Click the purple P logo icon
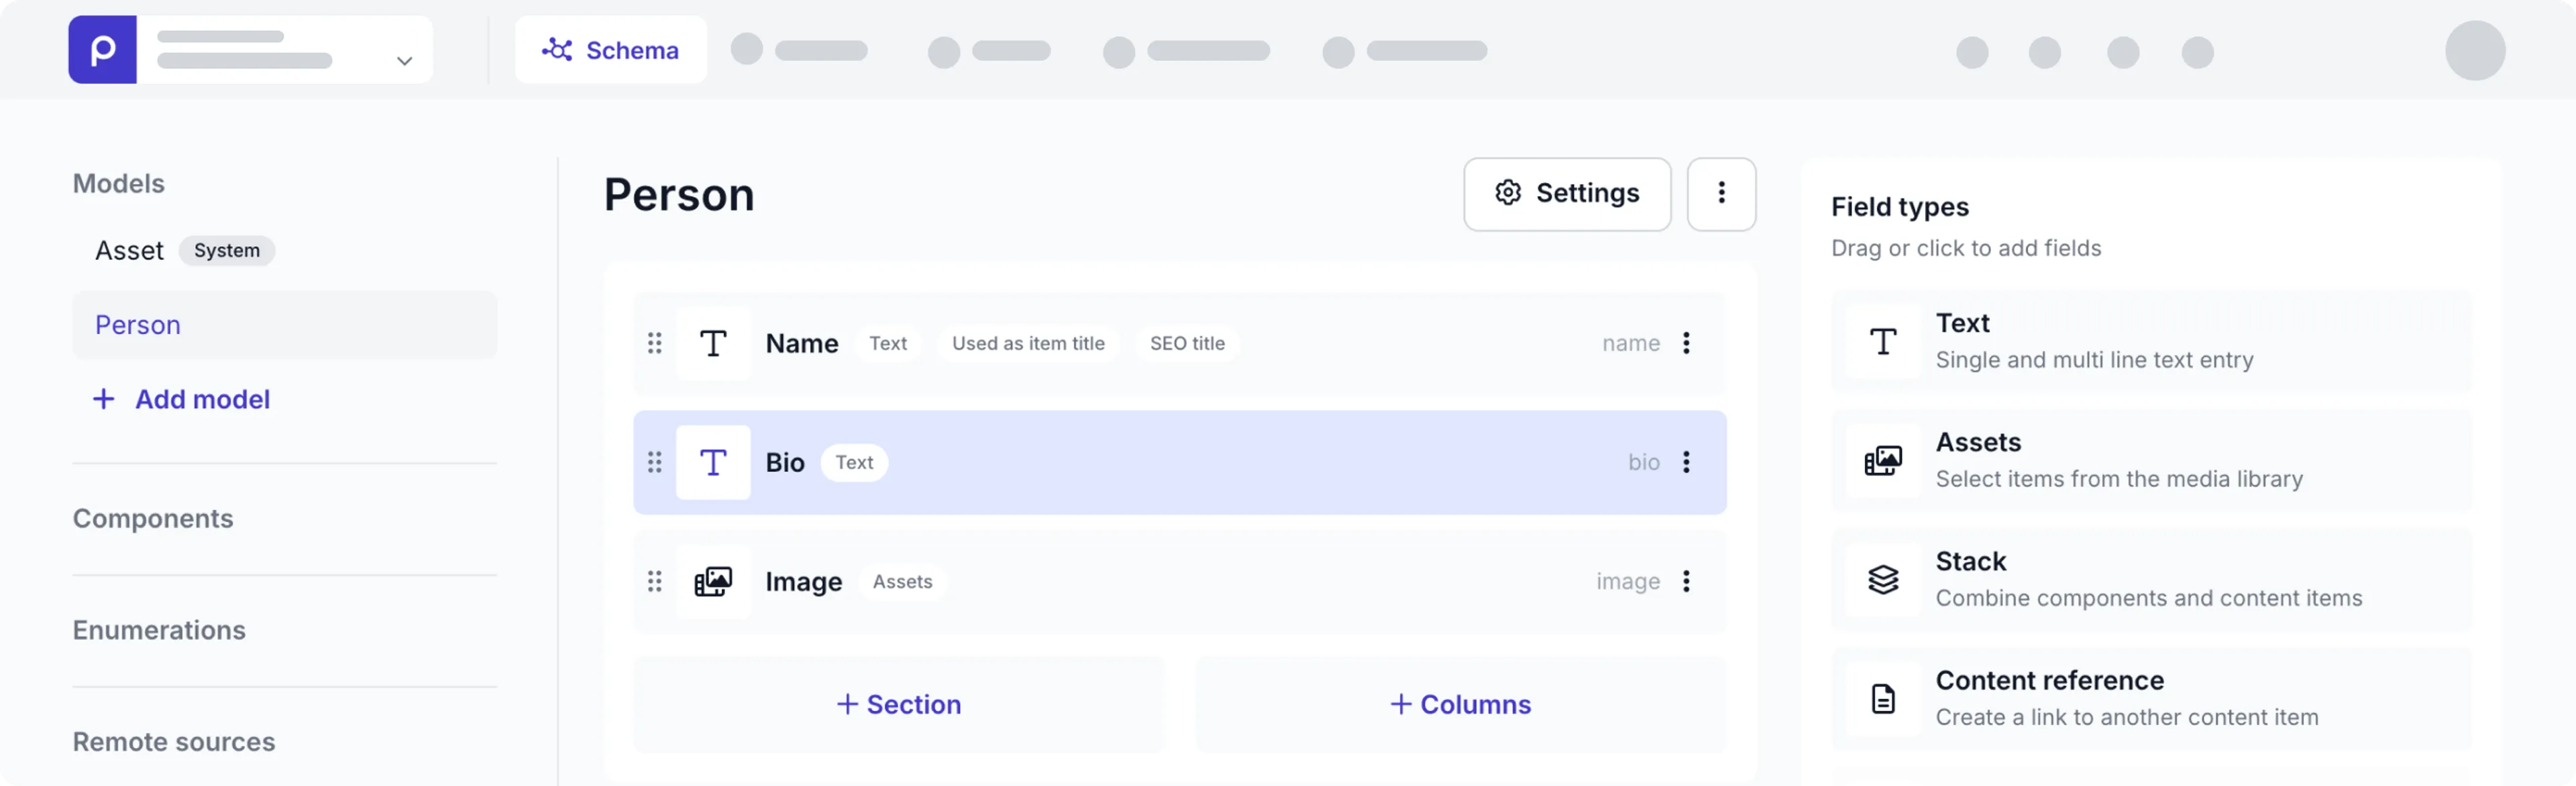2576x786 pixels. [102, 50]
